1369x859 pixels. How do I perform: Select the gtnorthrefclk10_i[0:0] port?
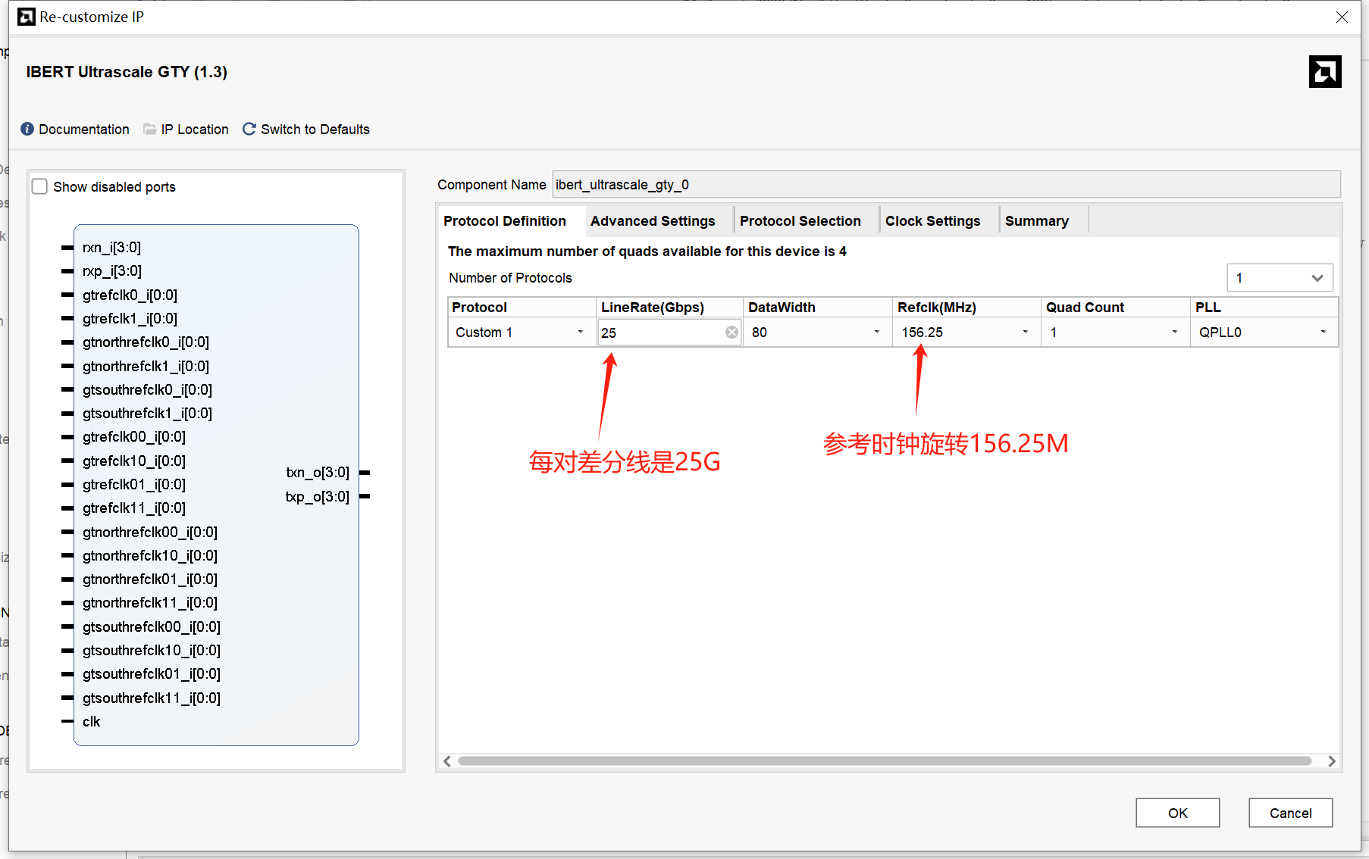150,555
